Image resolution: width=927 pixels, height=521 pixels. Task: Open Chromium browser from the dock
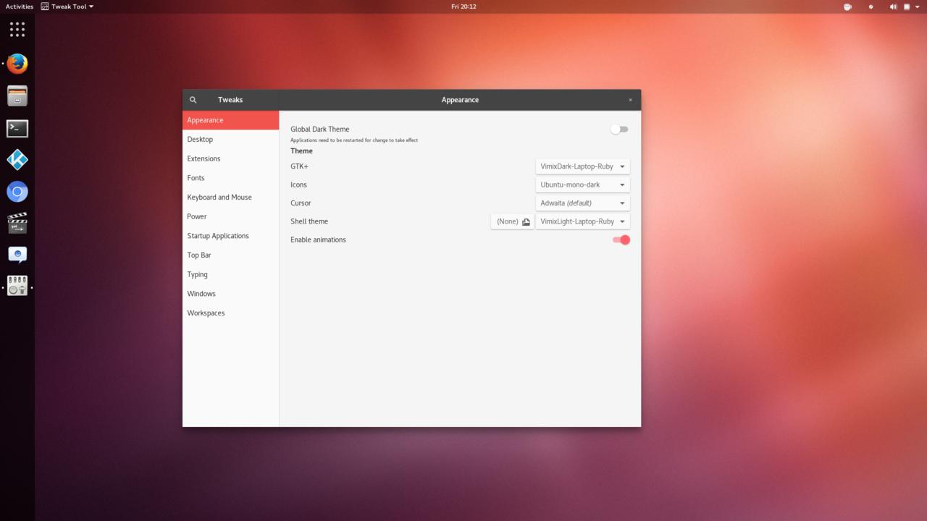[17, 192]
